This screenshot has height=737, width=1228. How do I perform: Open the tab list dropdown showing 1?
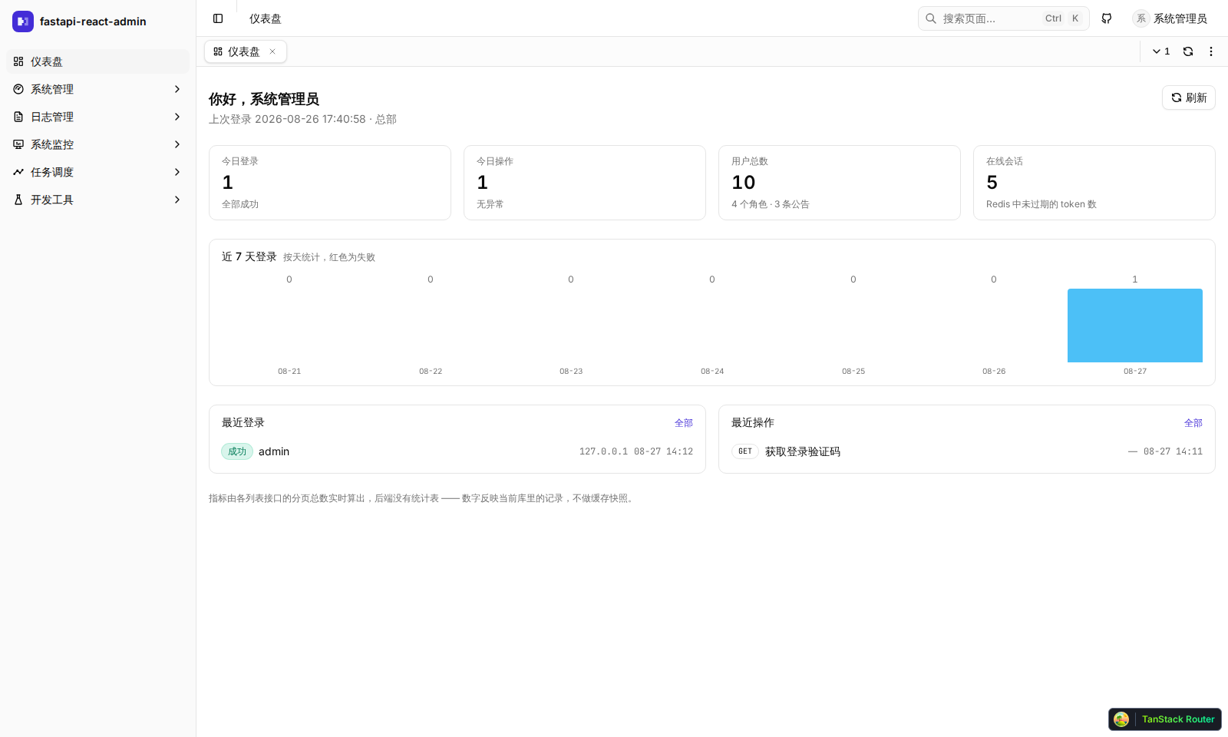tap(1161, 51)
